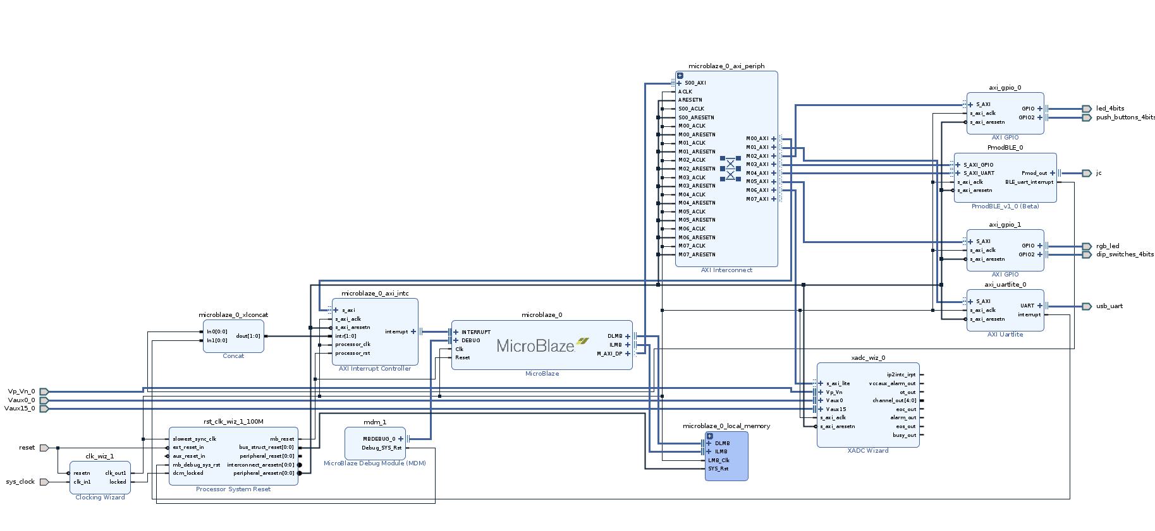Expand the microblaze_0_local_memory block hierarchy
The image size is (1155, 531).
[x=710, y=436]
